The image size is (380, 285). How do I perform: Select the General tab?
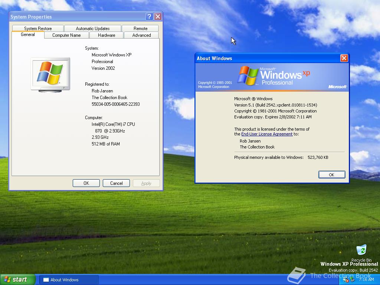tap(28, 35)
